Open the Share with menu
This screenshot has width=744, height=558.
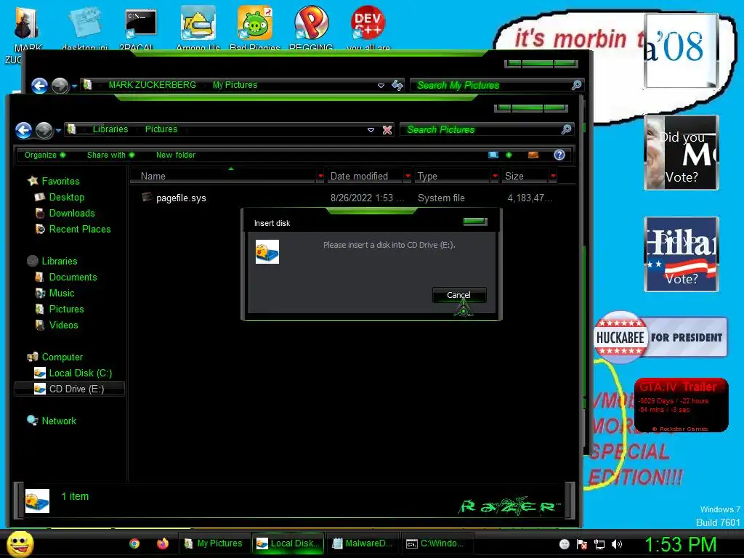[110, 155]
